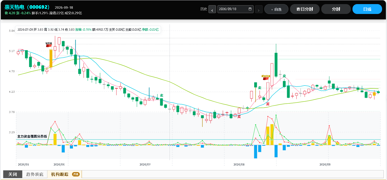This screenshot has height=180, width=387.
Task: Open the 趋势顶底 indicator tab
Action: click(35, 174)
